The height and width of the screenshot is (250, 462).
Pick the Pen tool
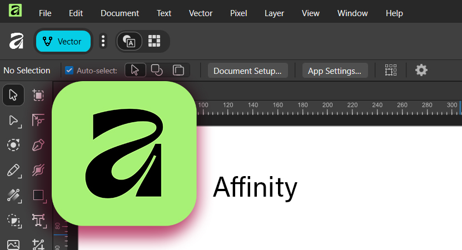coord(38,146)
